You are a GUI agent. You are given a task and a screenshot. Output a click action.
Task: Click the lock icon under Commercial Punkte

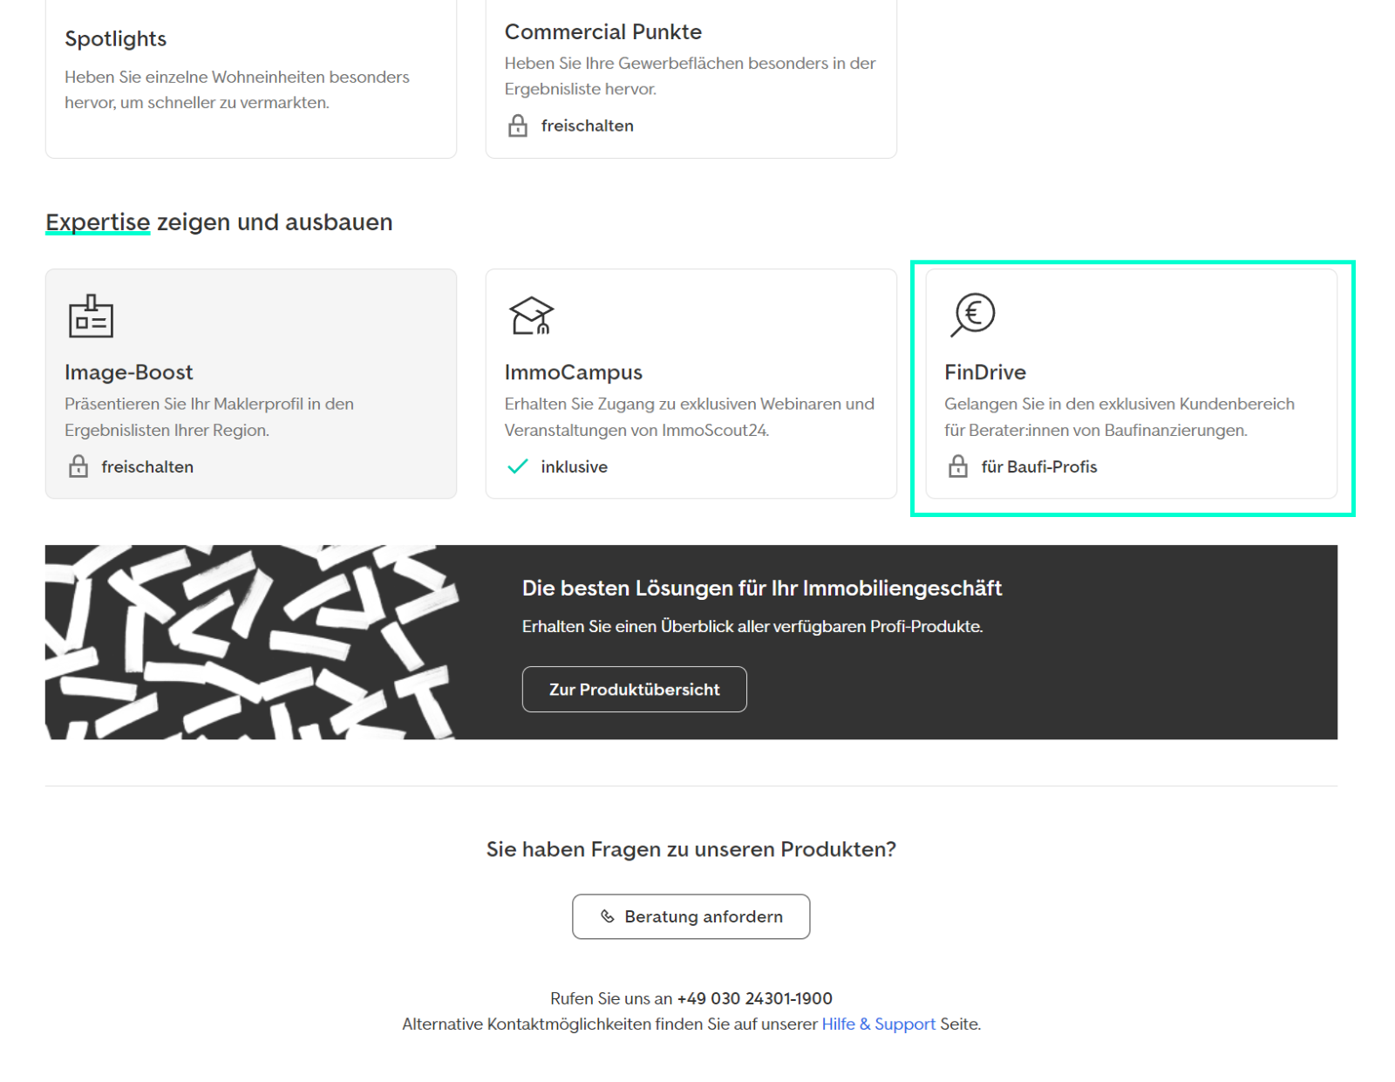click(518, 126)
